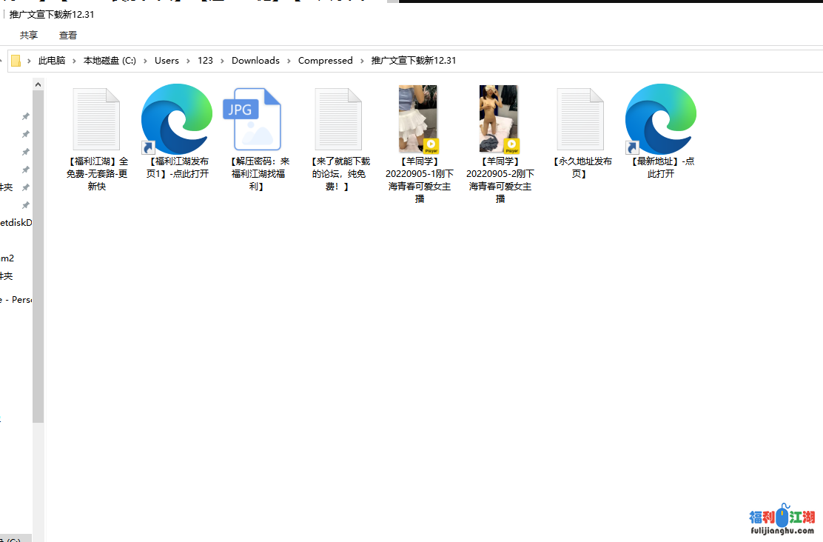823x542 pixels.
Task: Select the 【来了就能下载的论坛】 text file
Action: [x=338, y=119]
